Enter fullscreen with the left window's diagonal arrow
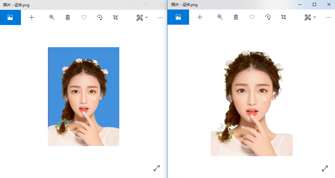This screenshot has width=335, height=178. click(x=157, y=168)
